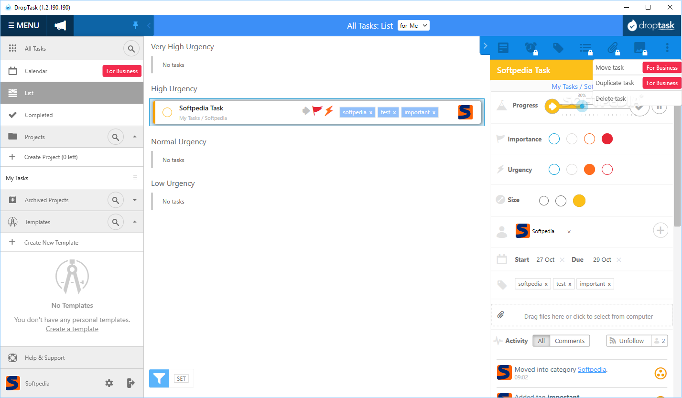
Task: Set Urgency to blue low
Action: [554, 170]
